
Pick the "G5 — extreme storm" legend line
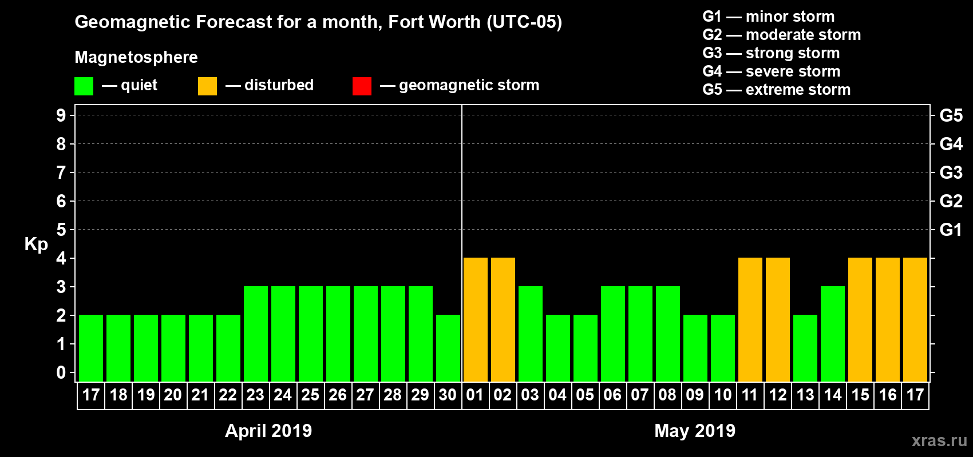coord(777,90)
